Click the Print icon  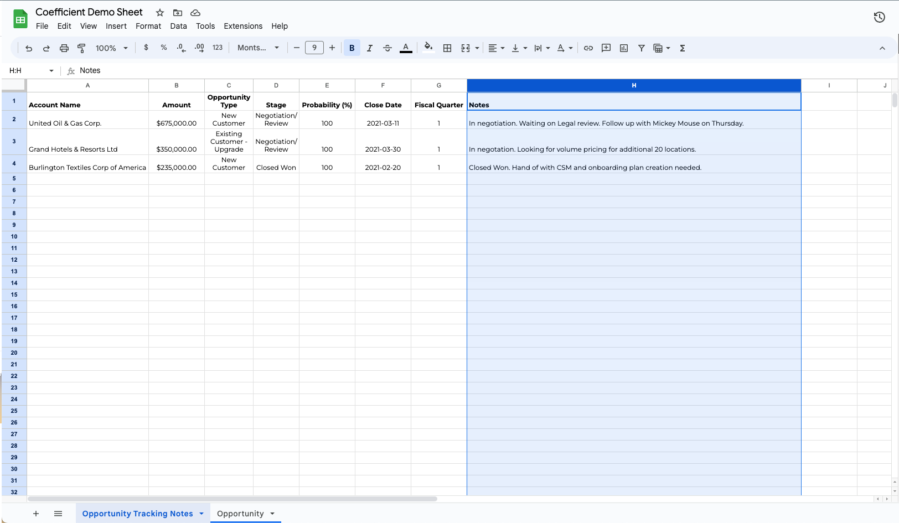[x=64, y=48]
